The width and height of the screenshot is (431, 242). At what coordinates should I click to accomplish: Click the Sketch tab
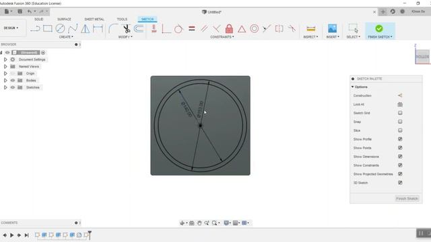click(x=147, y=19)
